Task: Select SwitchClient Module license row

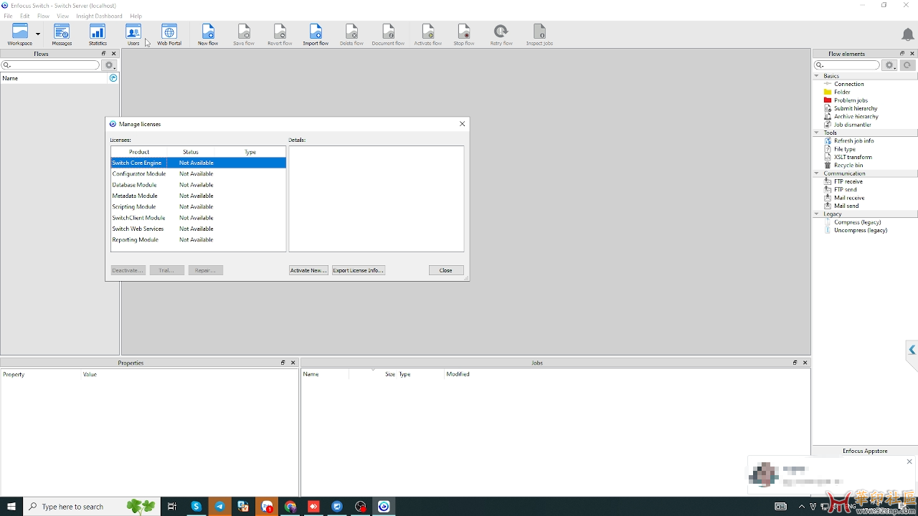Action: click(198, 218)
